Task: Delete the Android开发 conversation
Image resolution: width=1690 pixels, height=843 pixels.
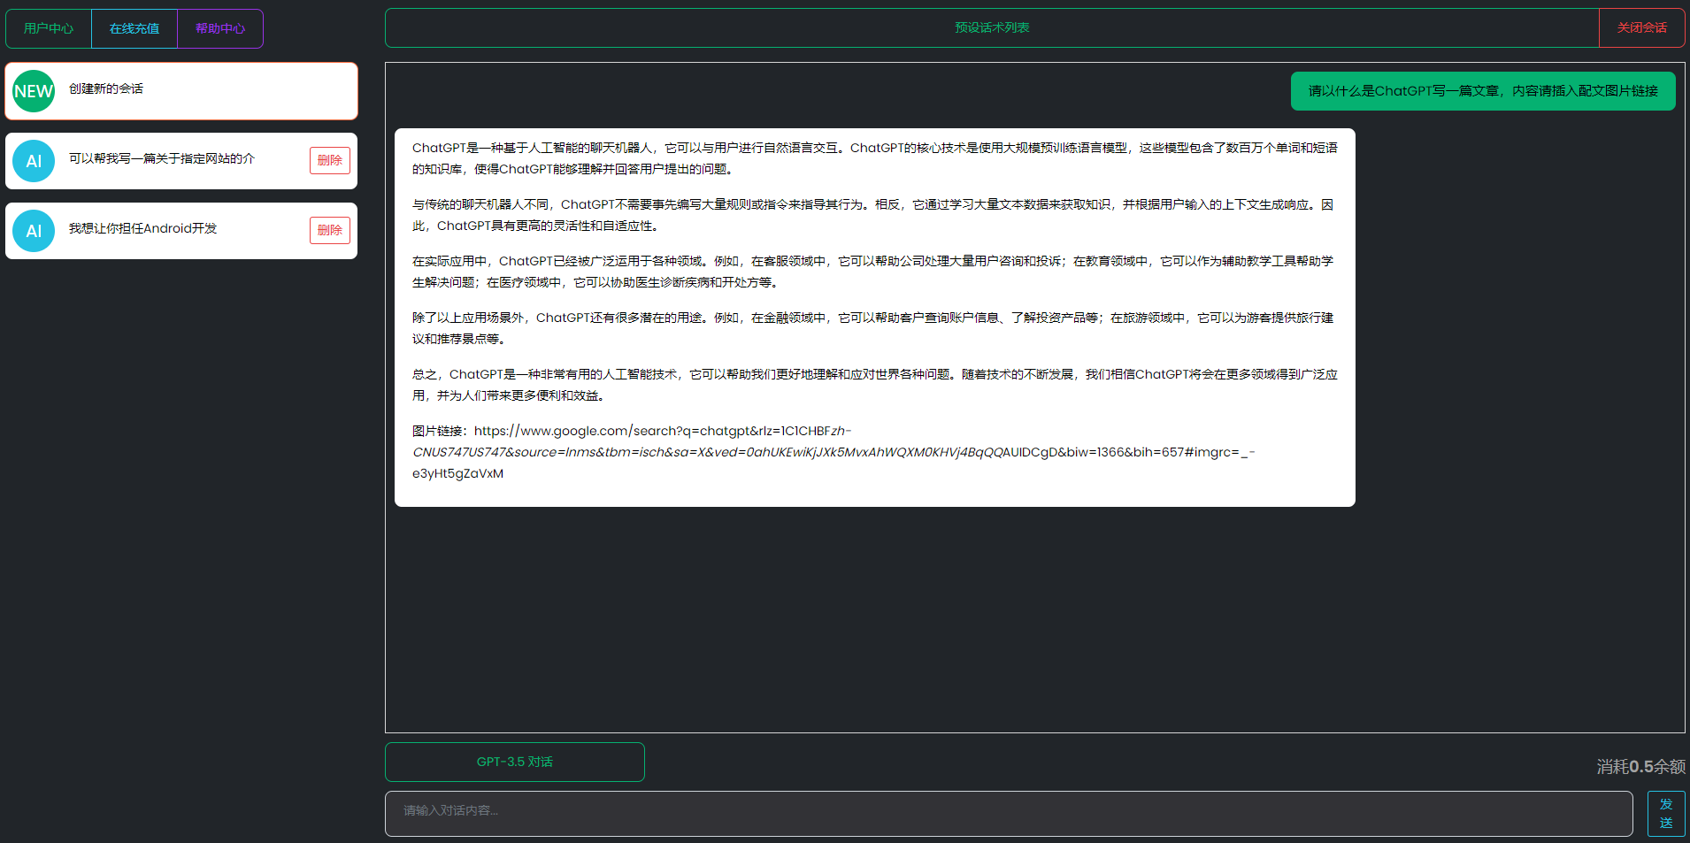Action: point(330,230)
